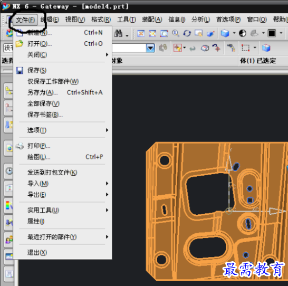Click the binoculars find icon
The width and height of the screenshot is (288, 286).
pyautogui.click(x=119, y=33)
